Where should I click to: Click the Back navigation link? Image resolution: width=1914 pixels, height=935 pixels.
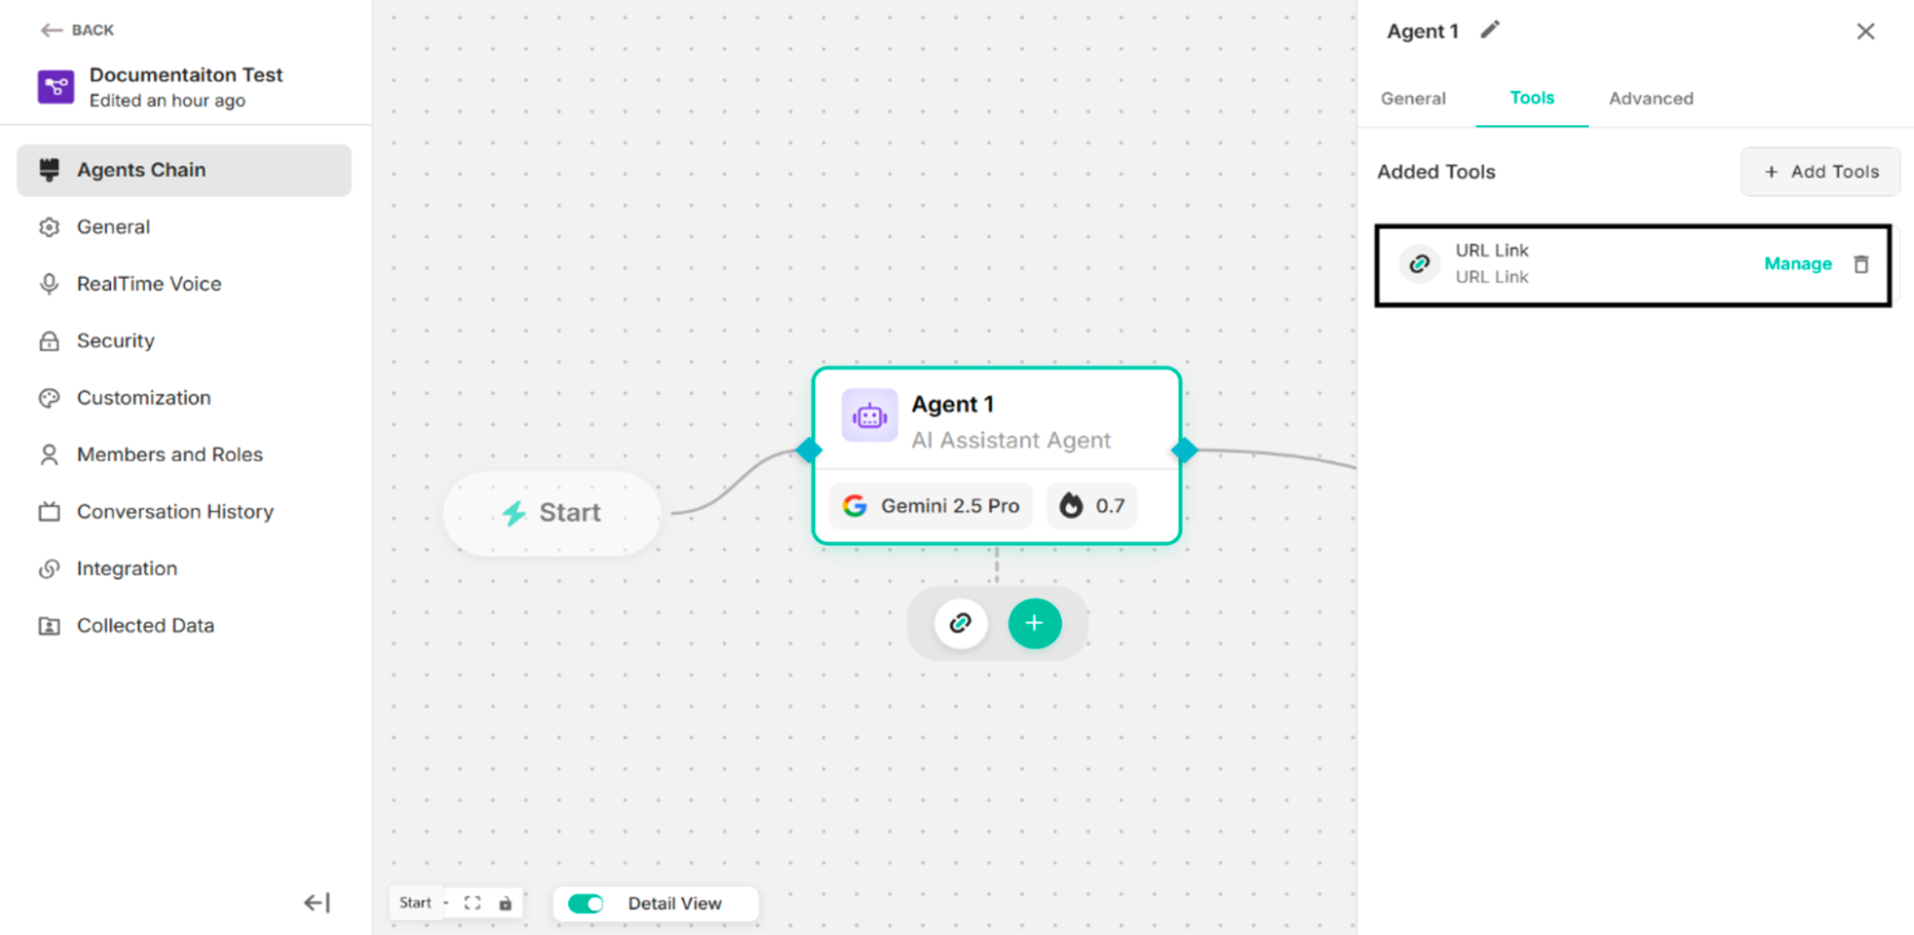coord(77,30)
